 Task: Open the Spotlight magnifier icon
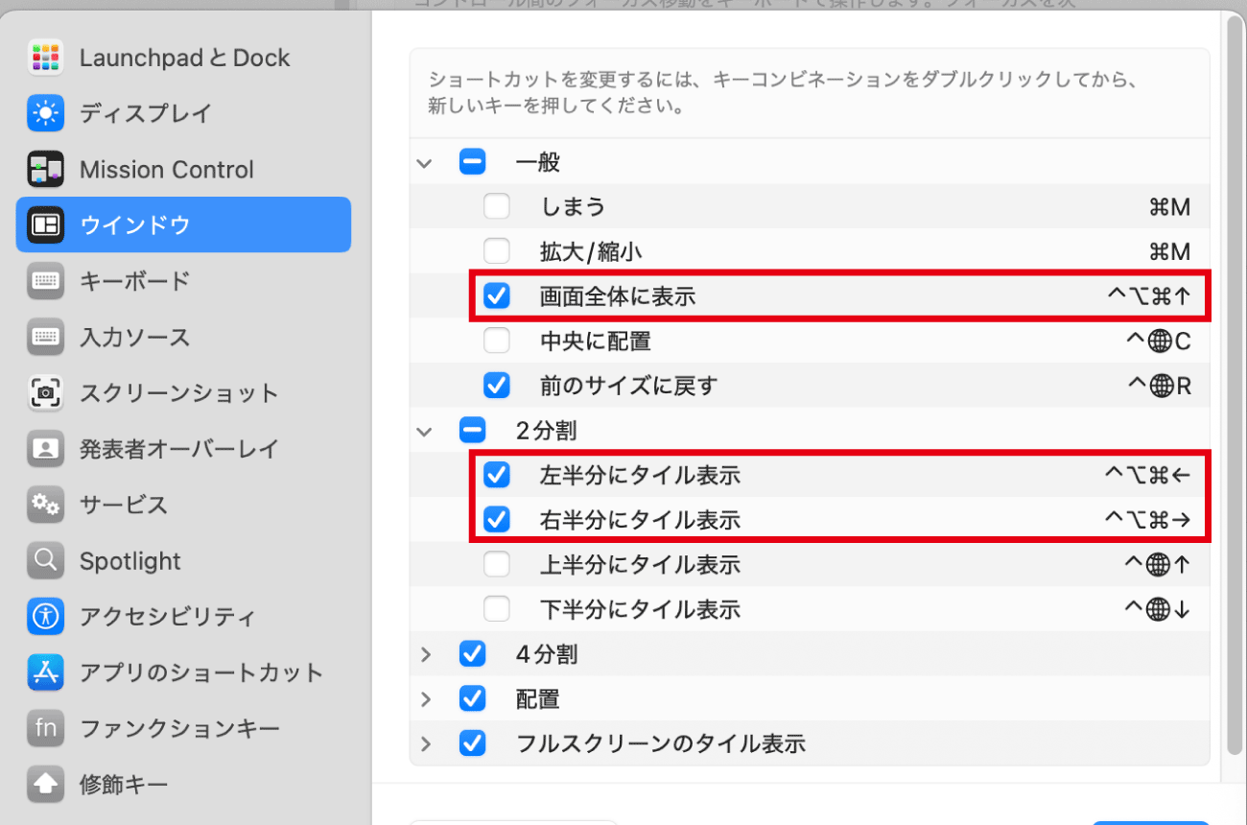45,560
